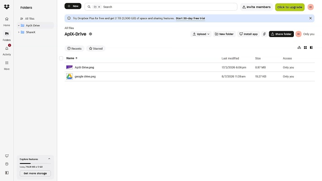Click Install app button

click(248, 34)
